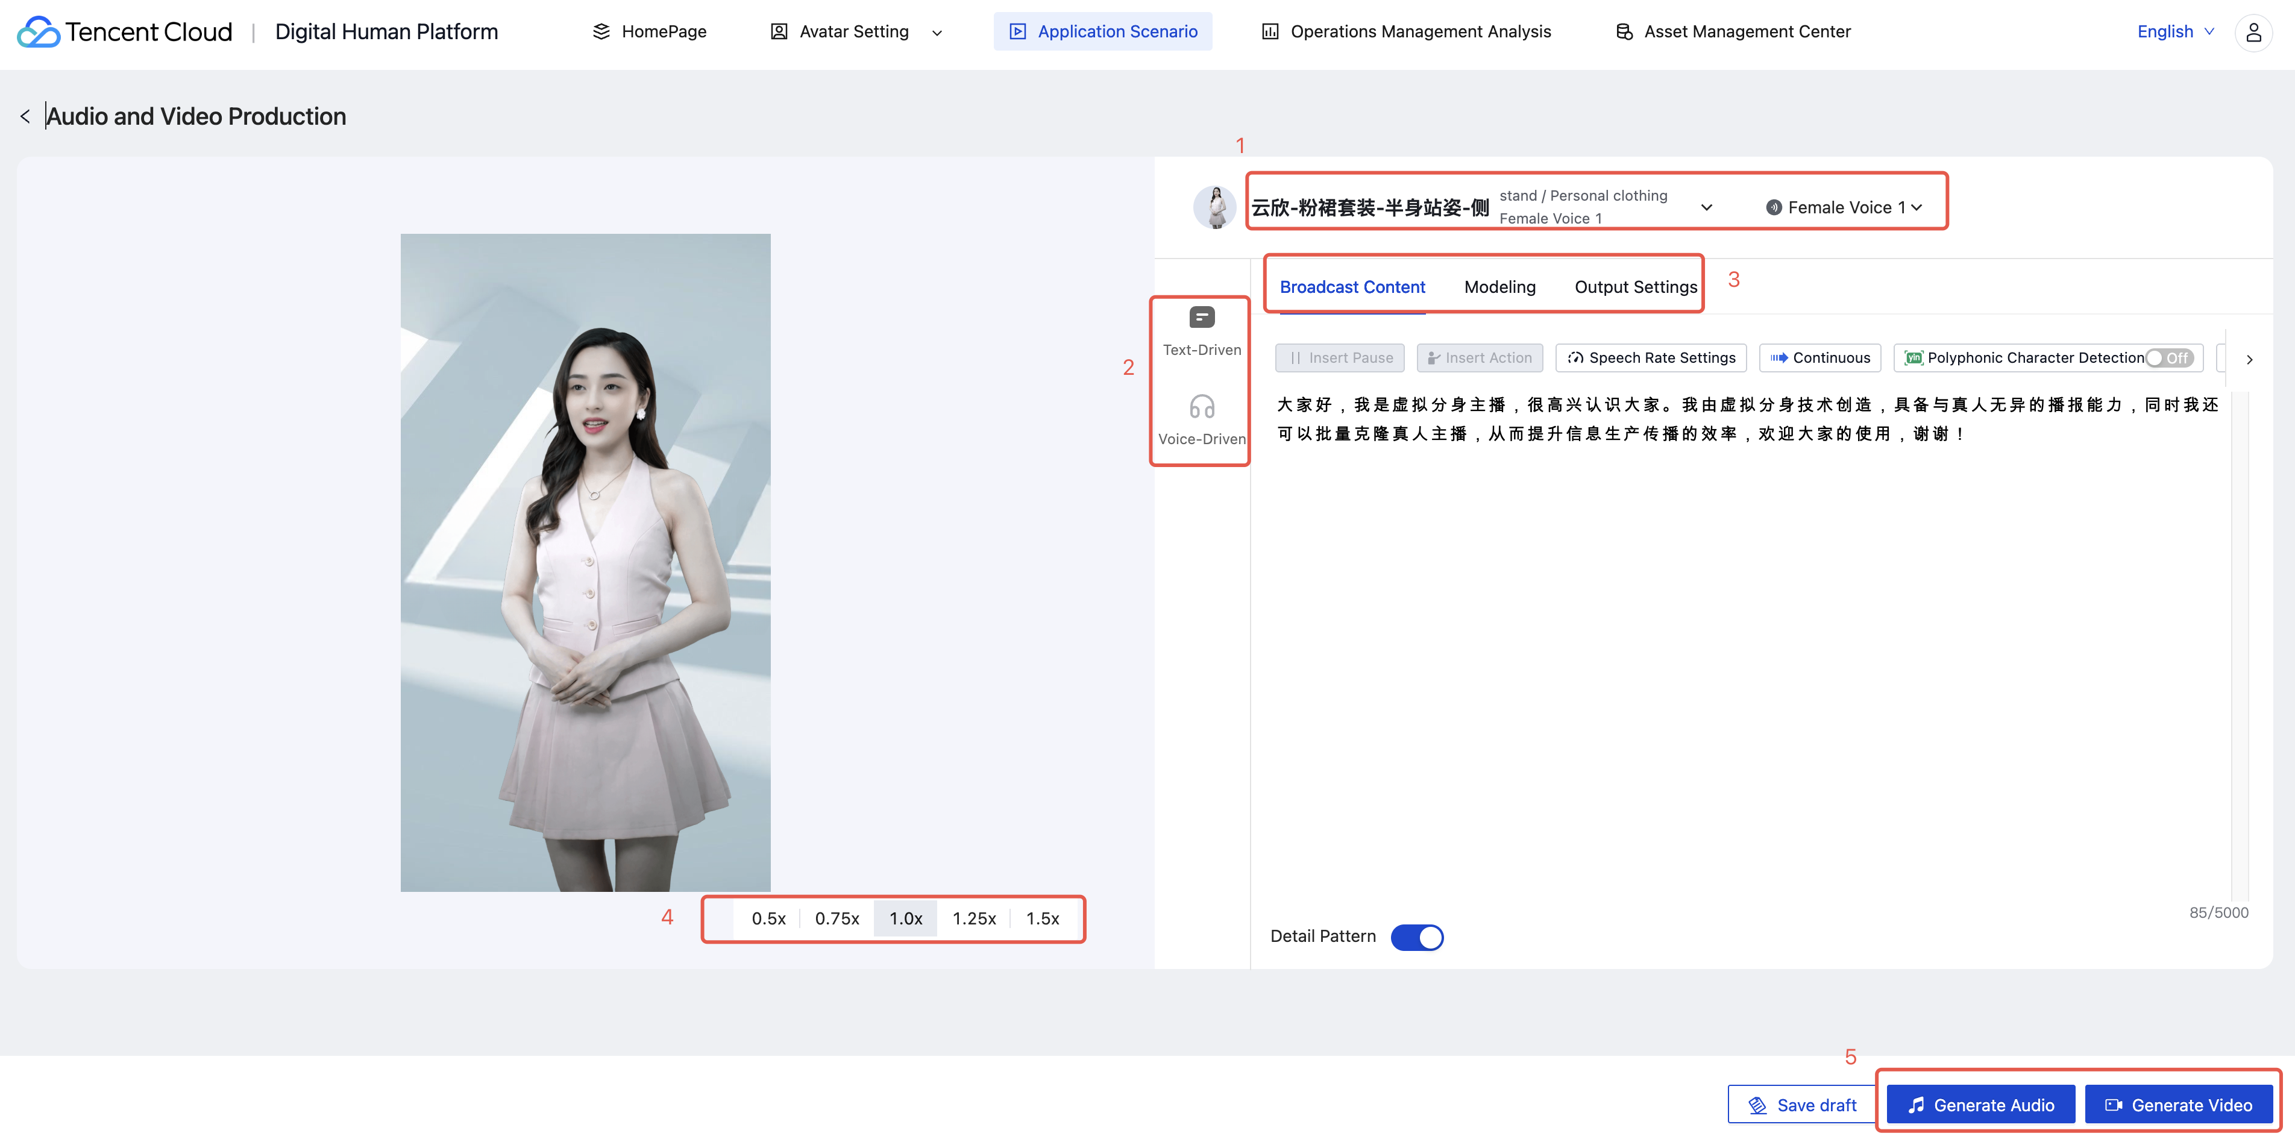Switch to the Modeling tab
Screen dimensions: 2295x1145
[1499, 287]
